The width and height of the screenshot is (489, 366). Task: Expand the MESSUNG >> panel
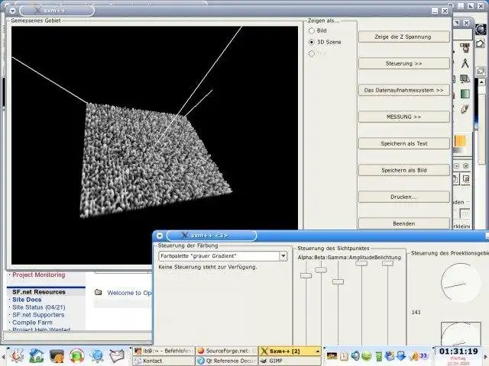point(404,117)
